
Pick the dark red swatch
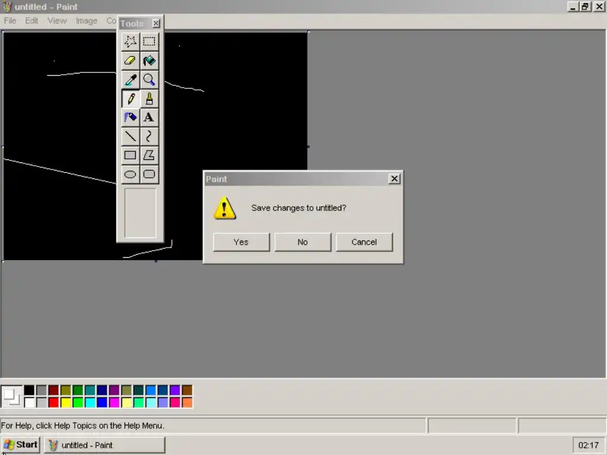(x=53, y=390)
